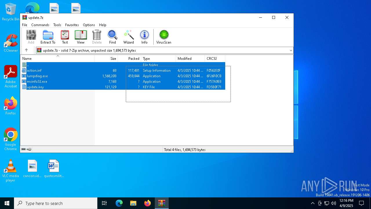
Task: Open VLC media player desktop shortcut
Action: pyautogui.click(x=11, y=171)
